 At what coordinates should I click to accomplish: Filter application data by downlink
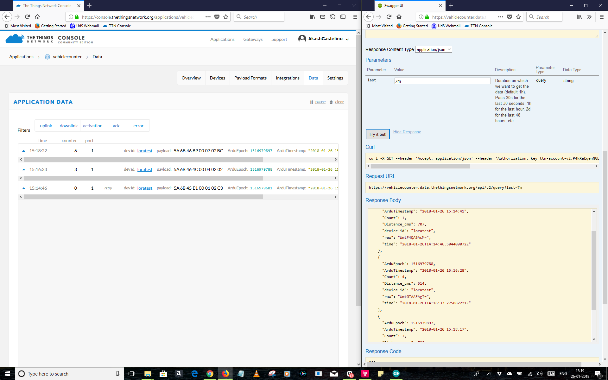coord(69,126)
